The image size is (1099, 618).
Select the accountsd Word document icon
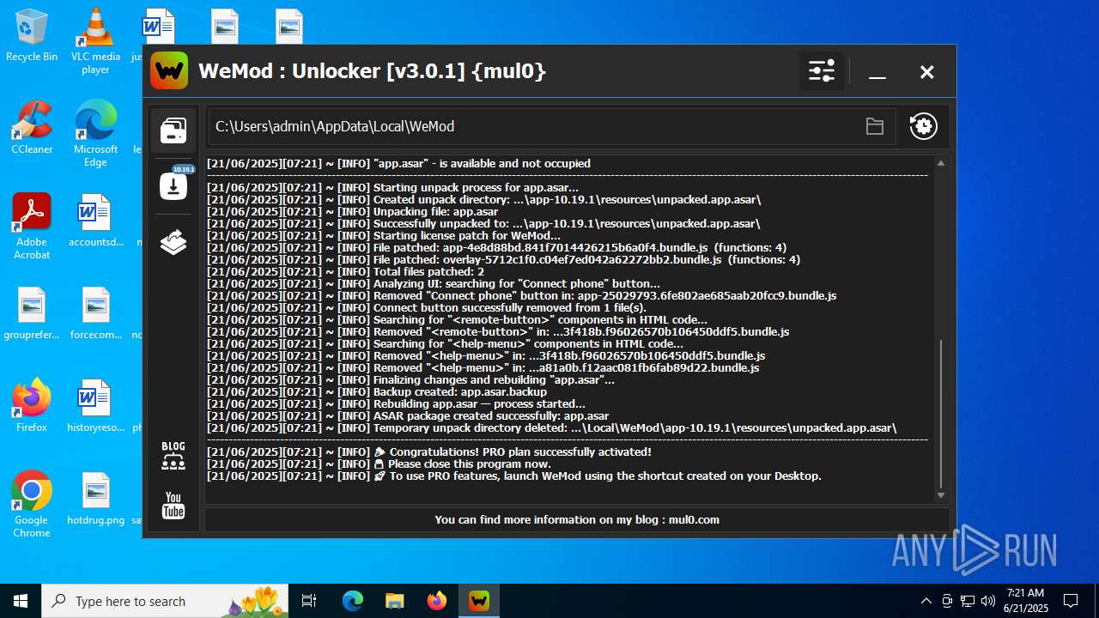tap(95, 221)
